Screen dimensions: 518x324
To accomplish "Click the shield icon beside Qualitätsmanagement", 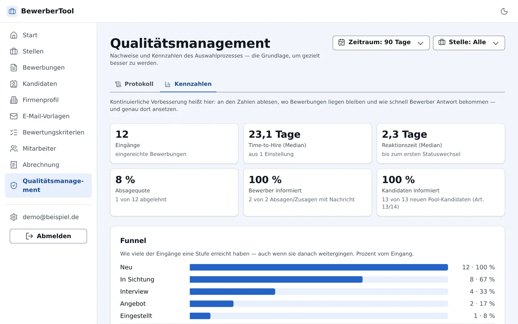I will [14, 185].
